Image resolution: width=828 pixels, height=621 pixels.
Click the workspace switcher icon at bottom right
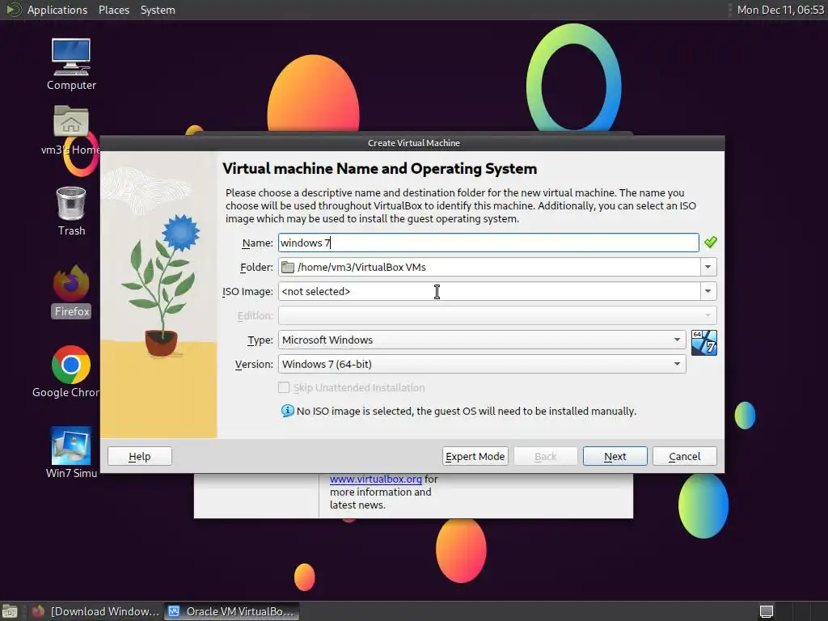click(x=767, y=611)
